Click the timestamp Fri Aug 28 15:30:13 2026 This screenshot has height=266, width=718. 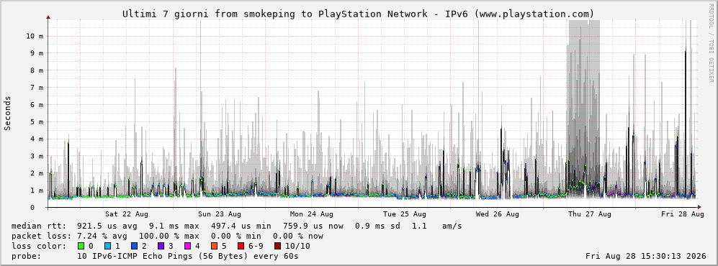(x=646, y=256)
